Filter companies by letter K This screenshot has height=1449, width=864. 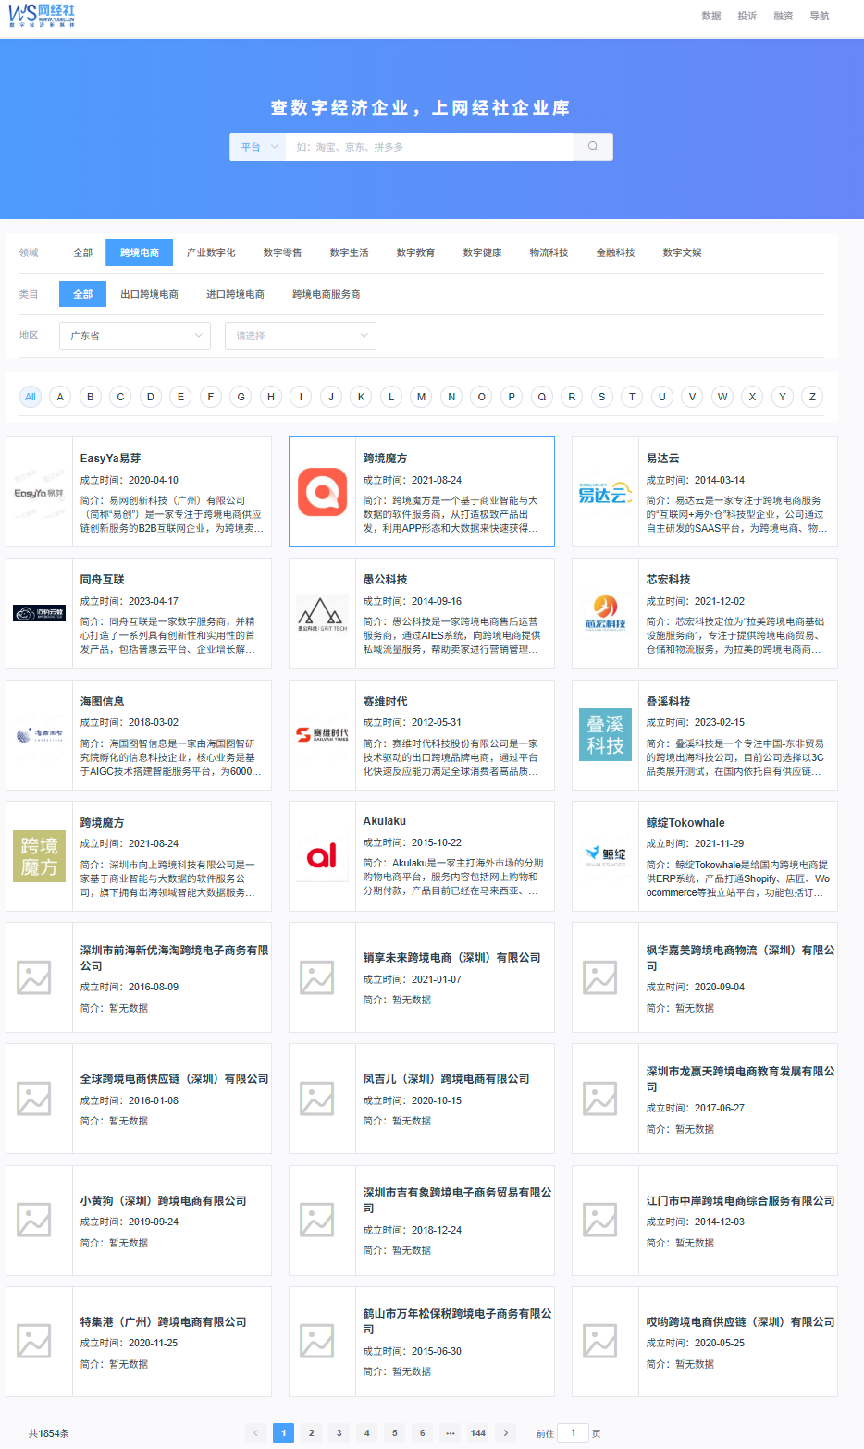tap(362, 397)
